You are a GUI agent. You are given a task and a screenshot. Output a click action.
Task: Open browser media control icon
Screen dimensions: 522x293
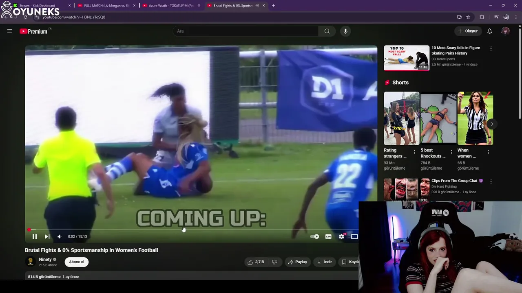pyautogui.click(x=496, y=17)
